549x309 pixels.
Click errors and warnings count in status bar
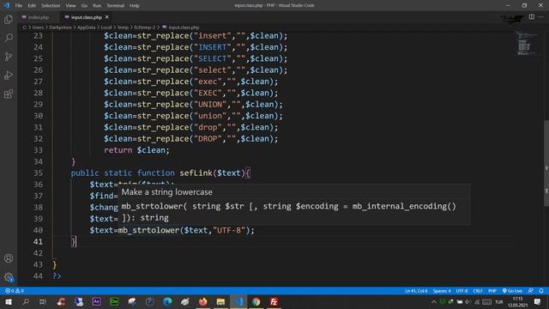[x=15, y=291]
